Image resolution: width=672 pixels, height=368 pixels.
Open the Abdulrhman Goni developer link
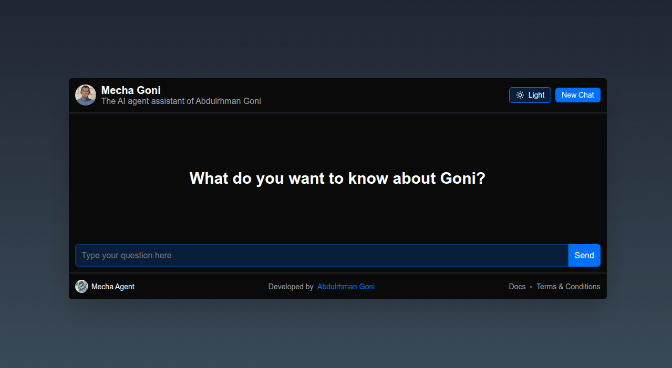(x=346, y=287)
